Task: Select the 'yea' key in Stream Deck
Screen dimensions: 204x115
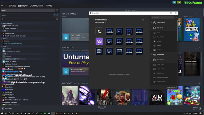Action: pyautogui.click(x=119, y=31)
